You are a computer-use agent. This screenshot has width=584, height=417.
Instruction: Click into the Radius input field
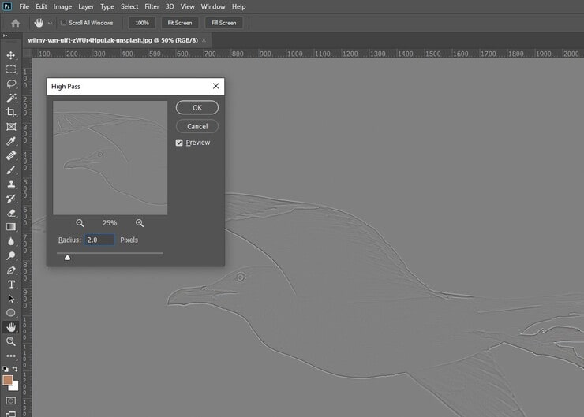click(99, 240)
